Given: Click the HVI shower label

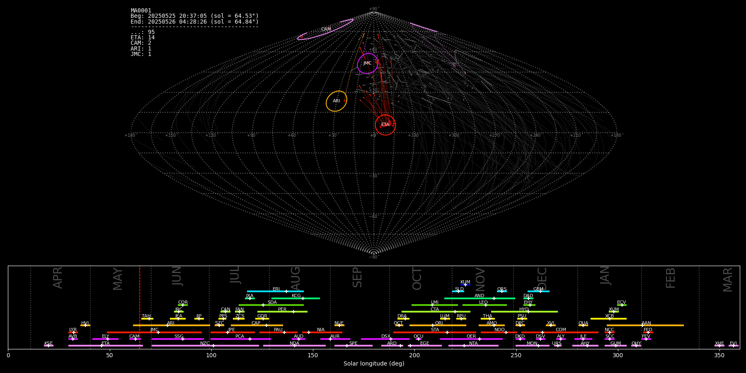Looking at the screenshot, I should tap(85, 323).
